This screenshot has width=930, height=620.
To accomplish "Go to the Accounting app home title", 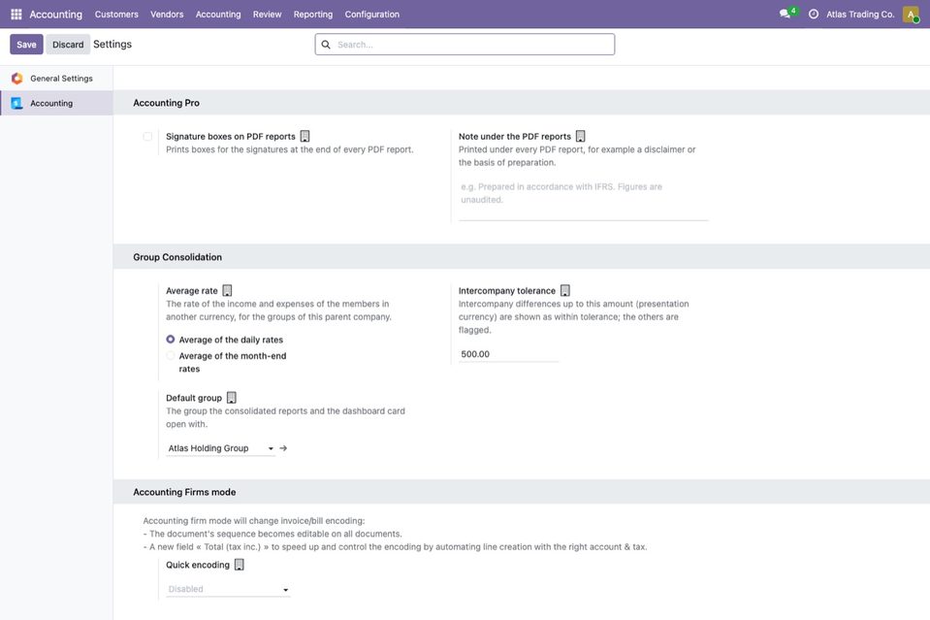I will coord(55,15).
